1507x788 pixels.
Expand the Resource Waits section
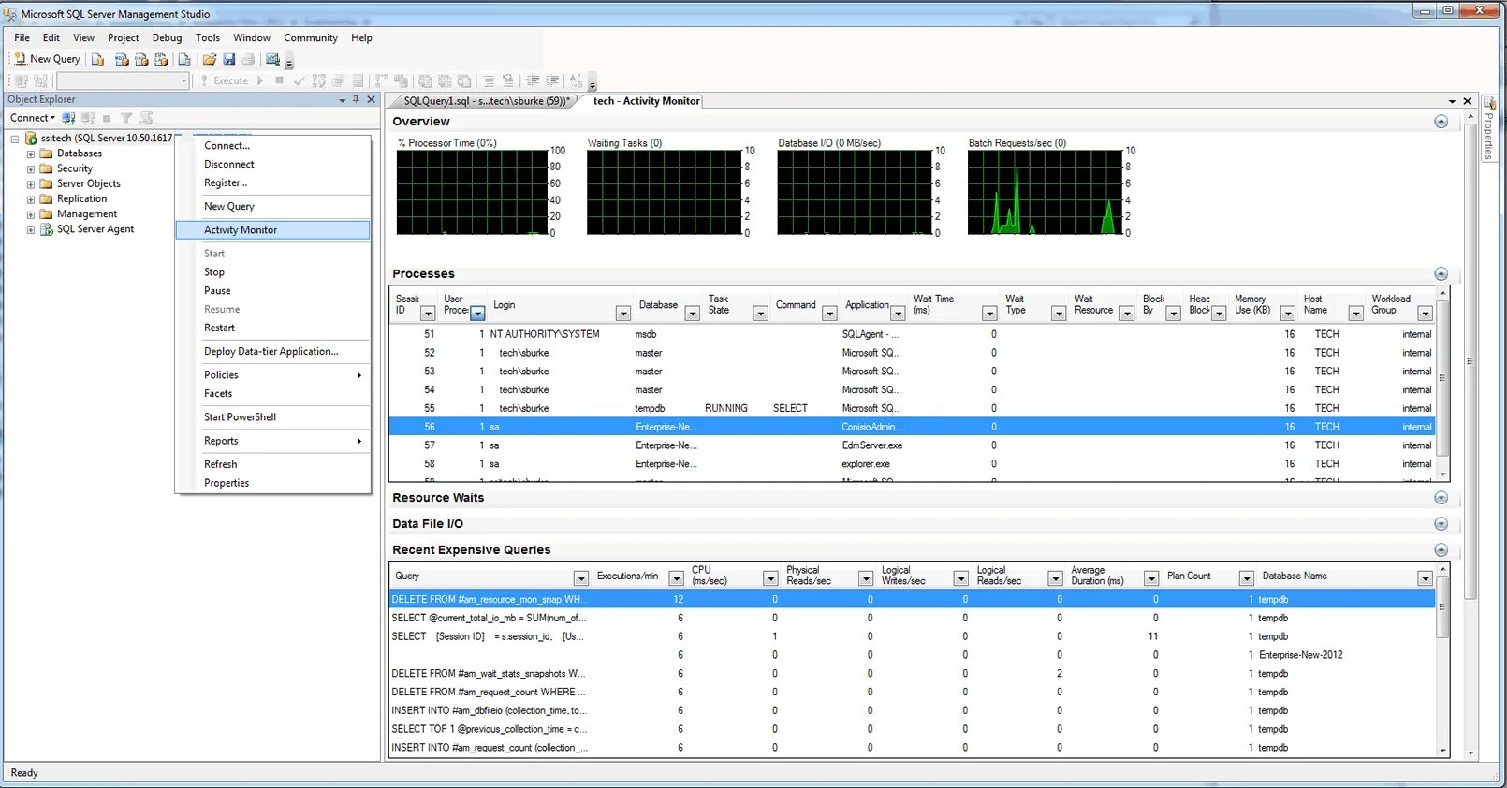click(1441, 498)
